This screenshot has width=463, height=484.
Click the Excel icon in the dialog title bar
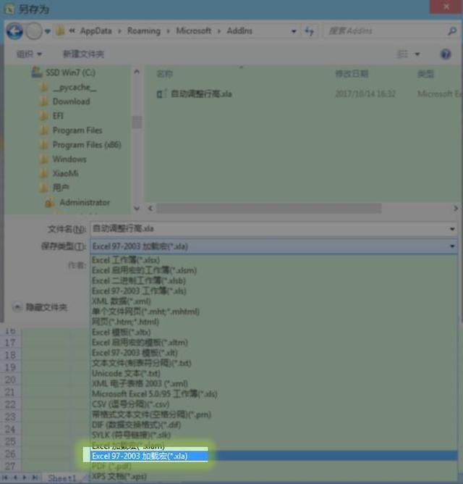point(9,9)
